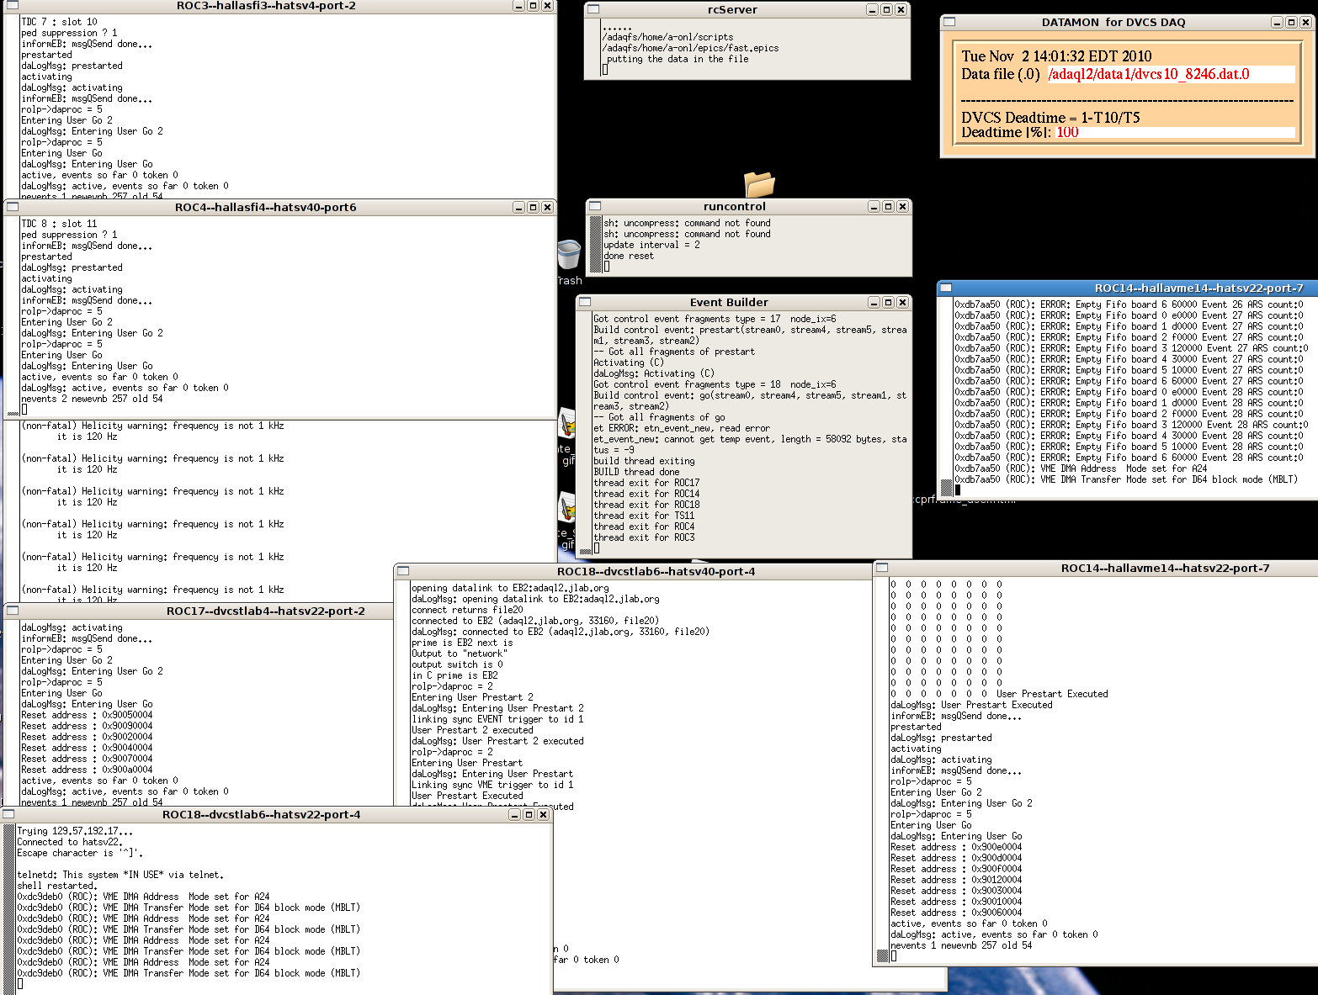Open window menu icon of DATAMON window

tap(949, 22)
